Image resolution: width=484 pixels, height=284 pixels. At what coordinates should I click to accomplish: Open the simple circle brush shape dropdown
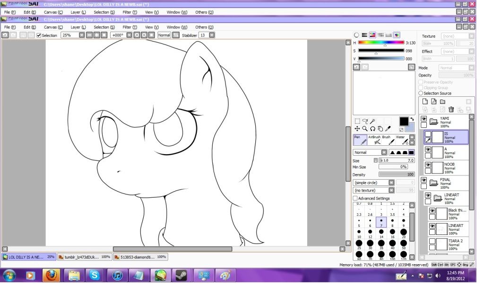point(391,183)
